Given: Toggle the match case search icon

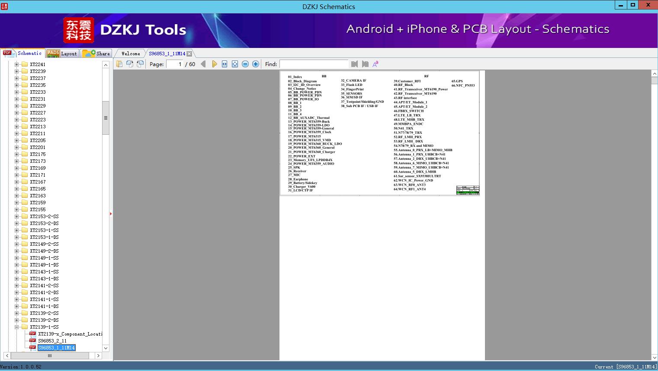Looking at the screenshot, I should (x=376, y=64).
